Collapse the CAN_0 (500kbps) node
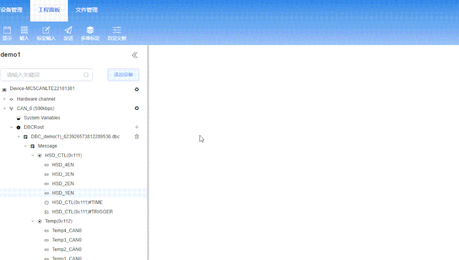The height and width of the screenshot is (260, 459). point(4,108)
